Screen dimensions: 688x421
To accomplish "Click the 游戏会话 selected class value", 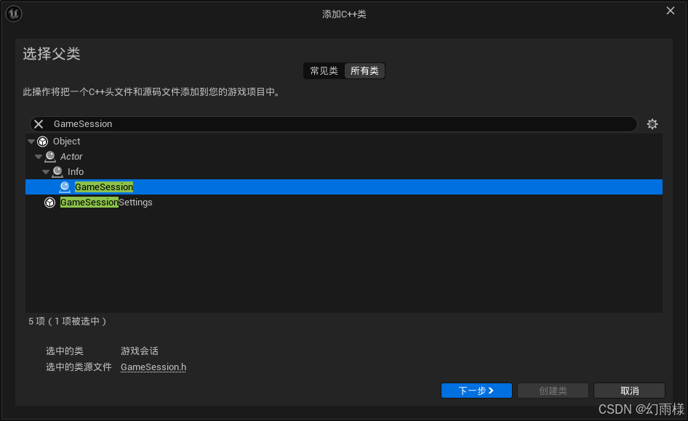I will pyautogui.click(x=140, y=351).
